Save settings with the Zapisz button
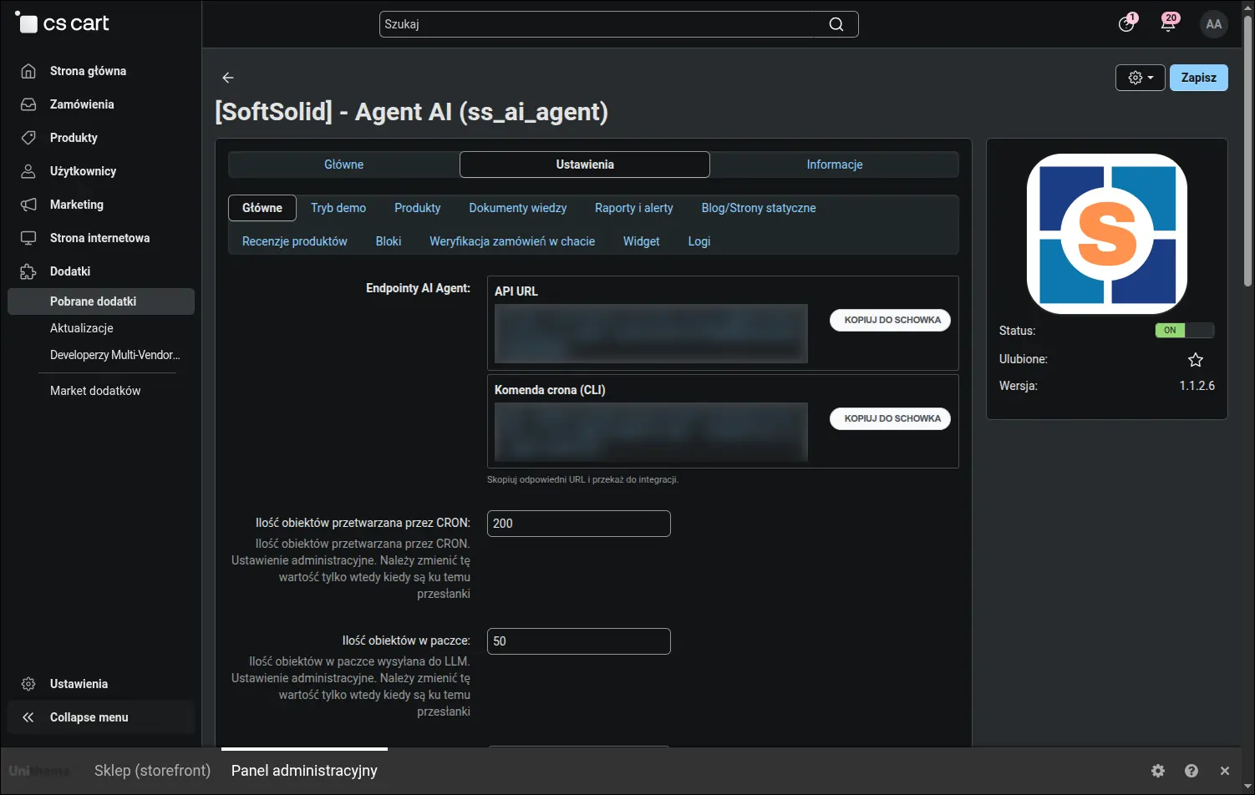 click(1199, 78)
